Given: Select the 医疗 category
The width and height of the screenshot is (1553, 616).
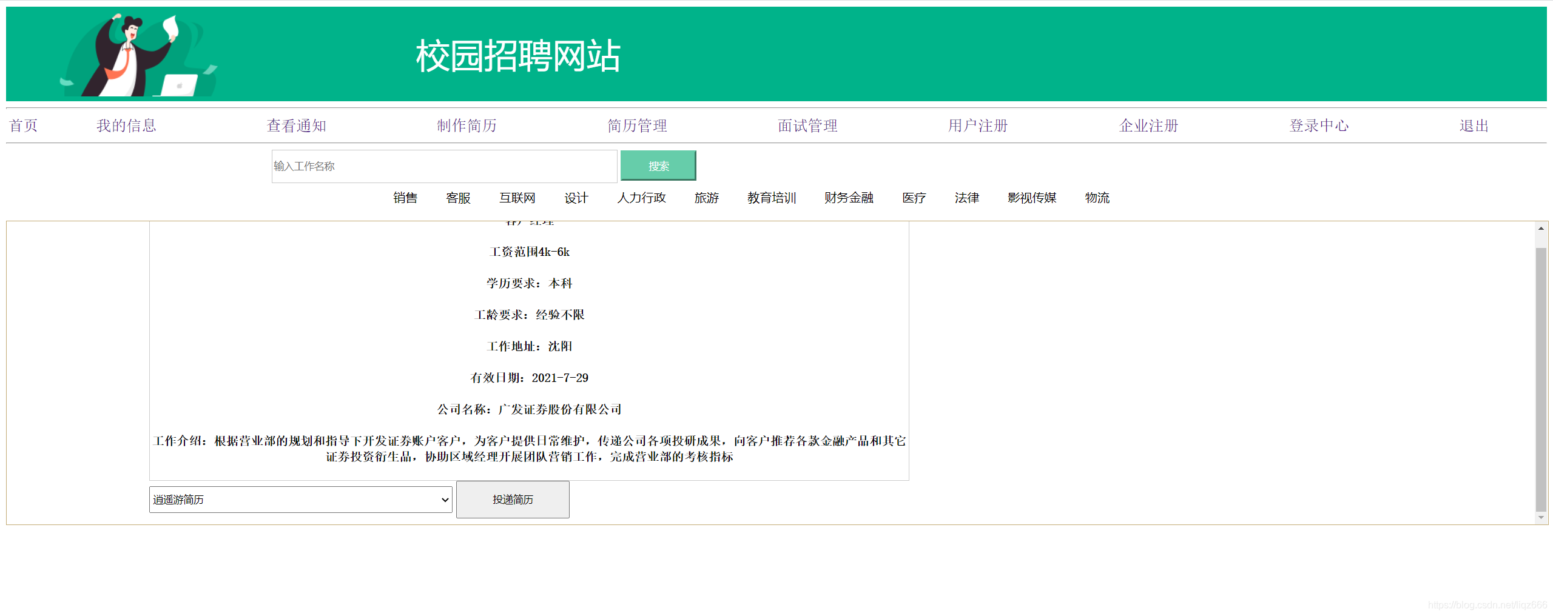Looking at the screenshot, I should coord(914,198).
